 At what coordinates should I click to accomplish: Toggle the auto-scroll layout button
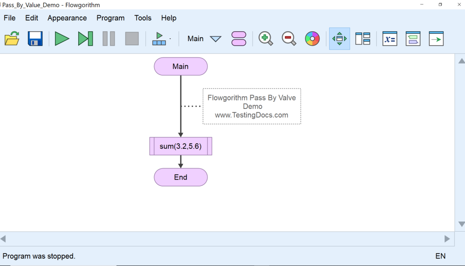pyautogui.click(x=340, y=38)
